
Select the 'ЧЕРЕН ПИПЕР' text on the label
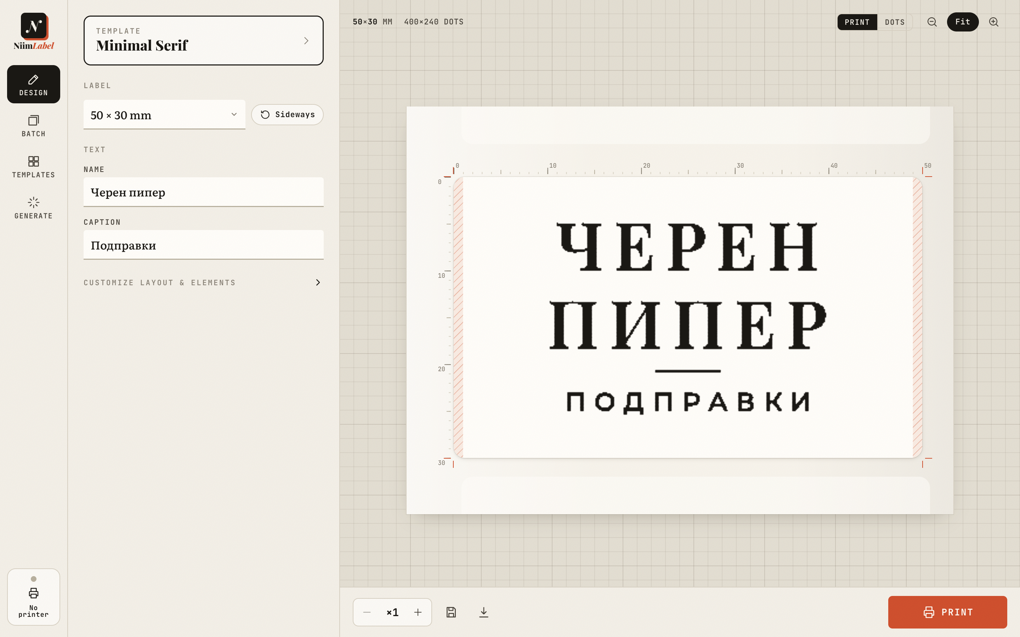pos(688,286)
